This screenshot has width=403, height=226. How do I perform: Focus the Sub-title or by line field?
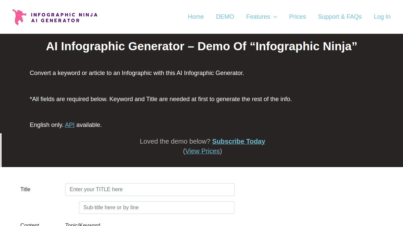[x=156, y=208]
